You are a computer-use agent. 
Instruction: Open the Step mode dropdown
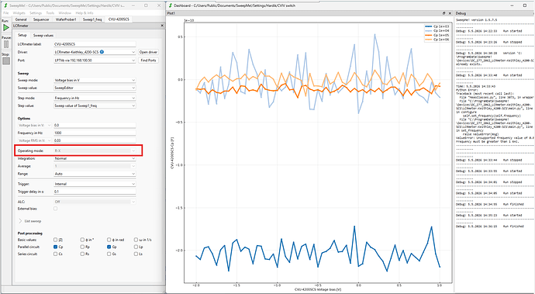point(95,98)
